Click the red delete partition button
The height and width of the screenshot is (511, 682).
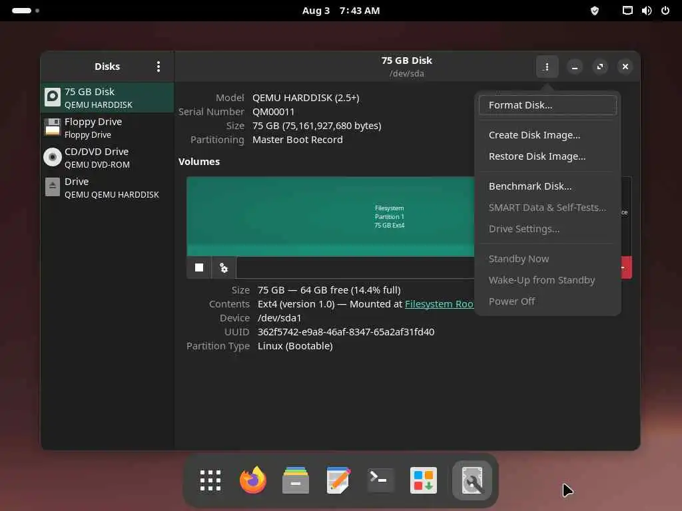[x=626, y=267]
